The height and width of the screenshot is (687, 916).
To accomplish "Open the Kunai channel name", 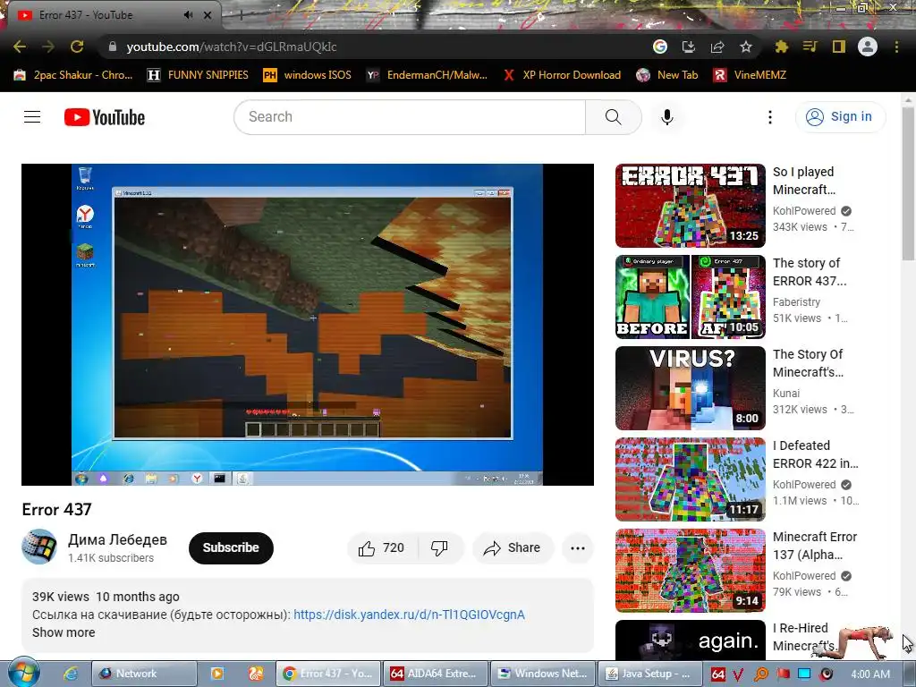I will (785, 394).
